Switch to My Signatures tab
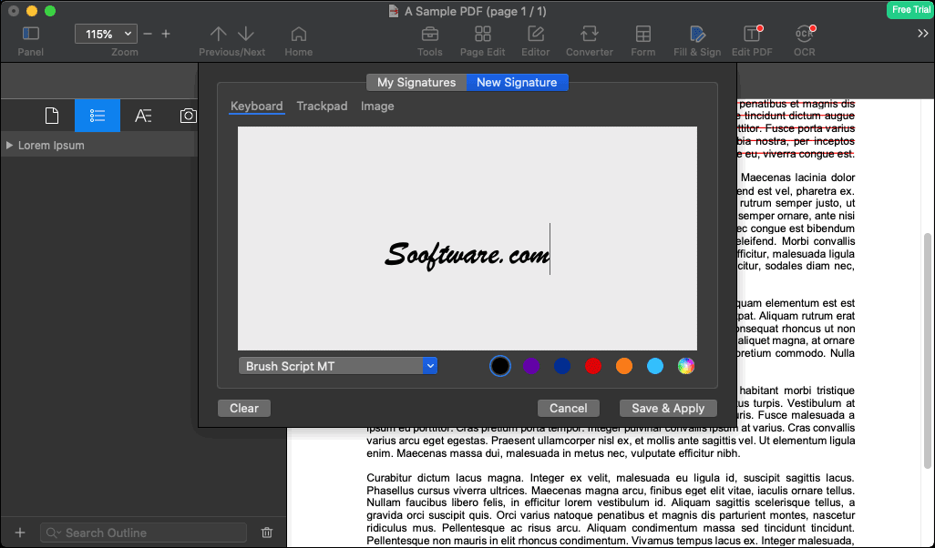 [416, 82]
